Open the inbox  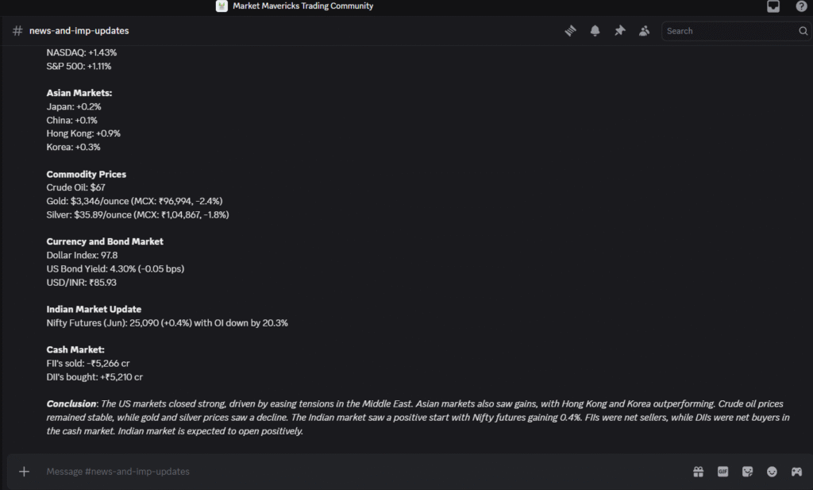[773, 6]
